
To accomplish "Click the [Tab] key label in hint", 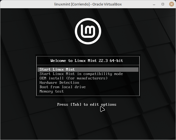I will tap(76, 104).
